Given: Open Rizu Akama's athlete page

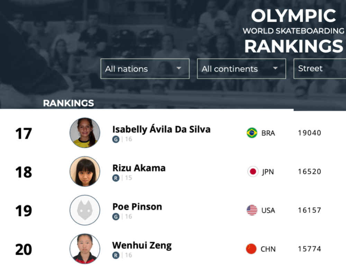Looking at the screenshot, I should [x=139, y=168].
